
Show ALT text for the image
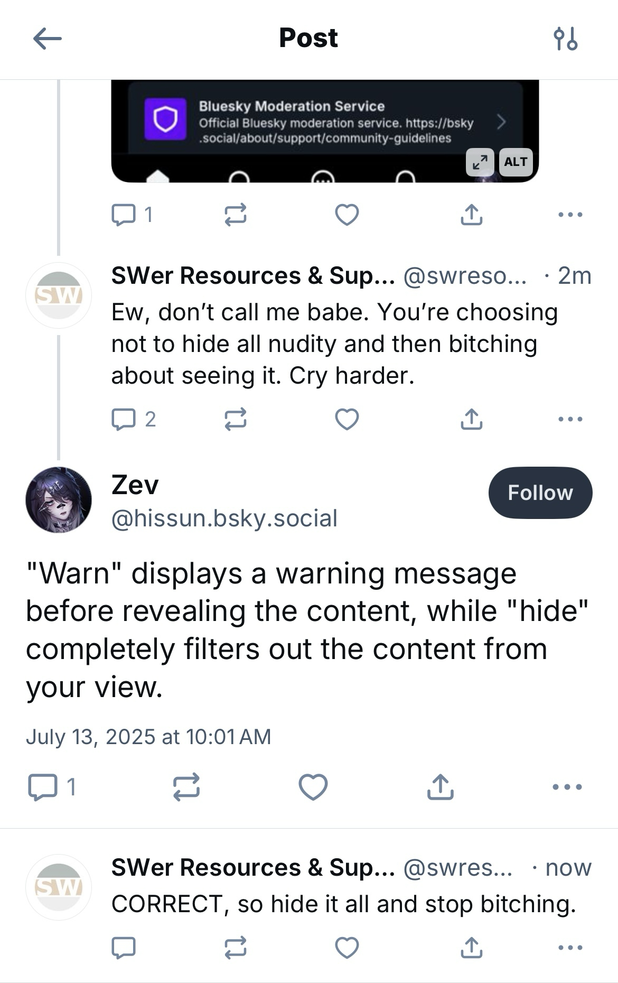point(516,162)
